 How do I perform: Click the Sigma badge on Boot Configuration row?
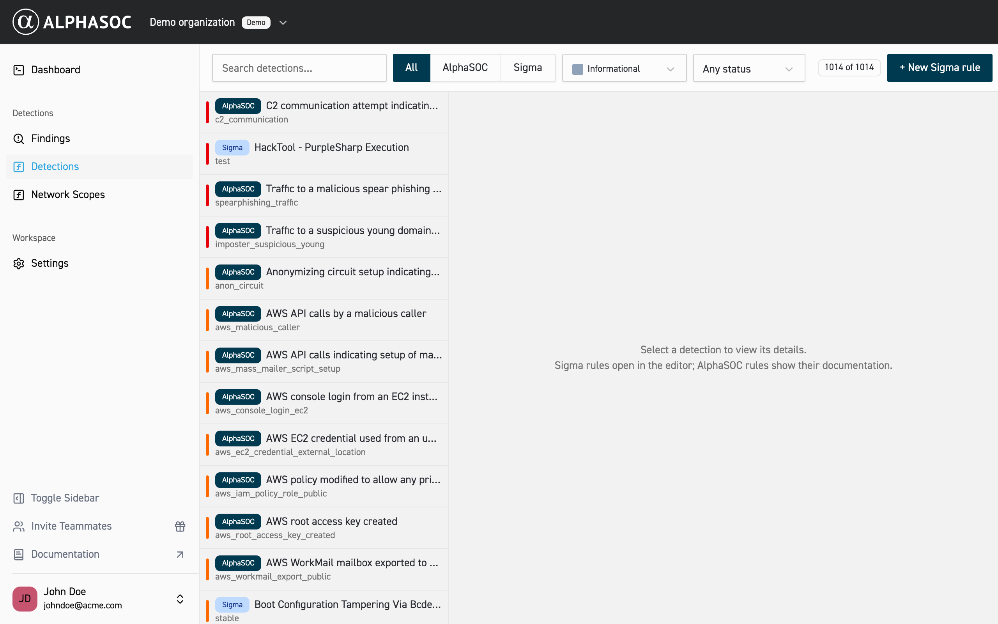(232, 604)
